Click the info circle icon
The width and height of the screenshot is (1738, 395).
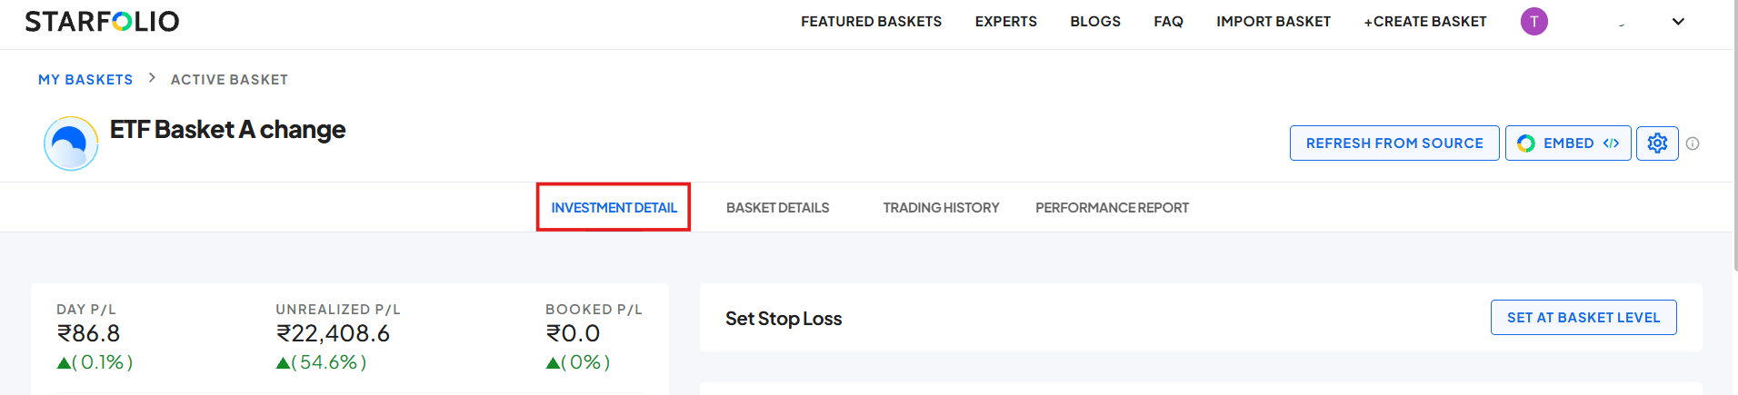click(x=1693, y=143)
